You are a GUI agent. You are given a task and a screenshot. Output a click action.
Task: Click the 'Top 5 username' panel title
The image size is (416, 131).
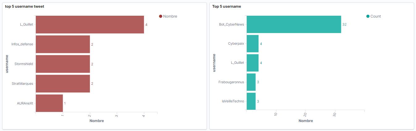(227, 6)
